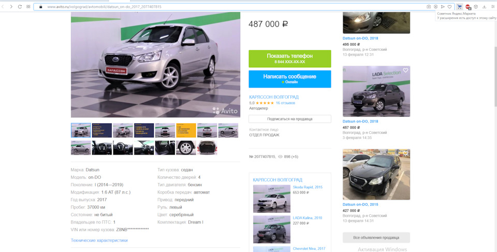Favorite the black Datsun 2015 card heart
The height and width of the screenshot is (252, 497).
coord(405,153)
